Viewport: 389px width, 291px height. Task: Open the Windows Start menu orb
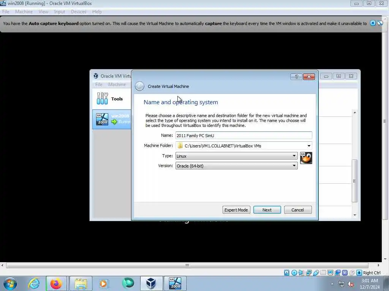[10, 283]
